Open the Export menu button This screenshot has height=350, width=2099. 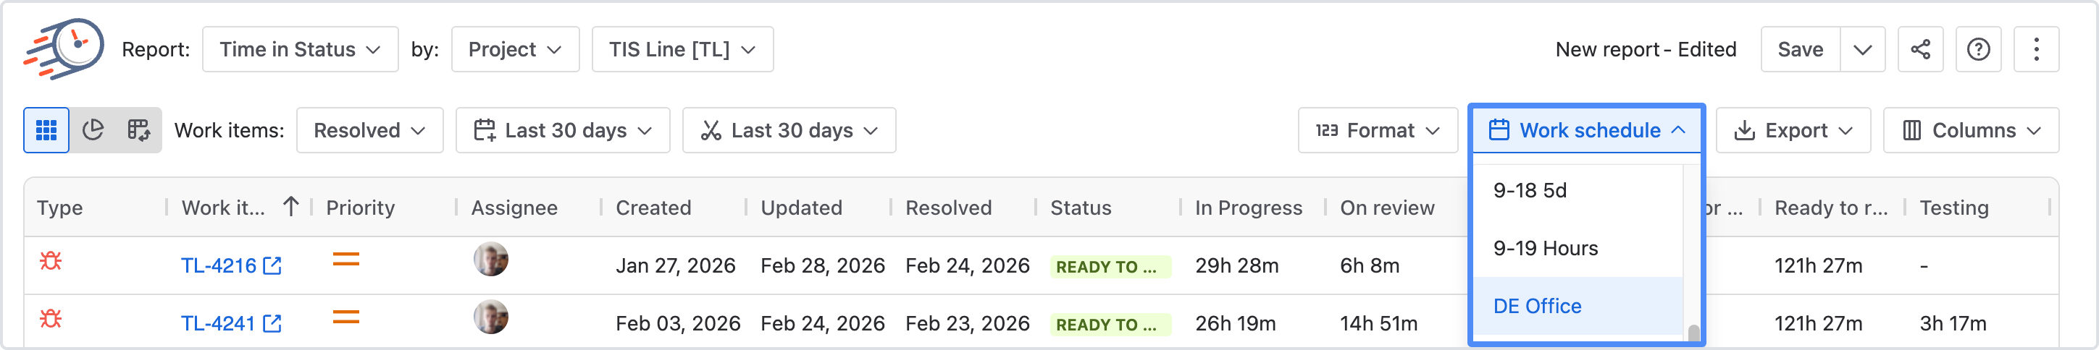[x=1793, y=130]
